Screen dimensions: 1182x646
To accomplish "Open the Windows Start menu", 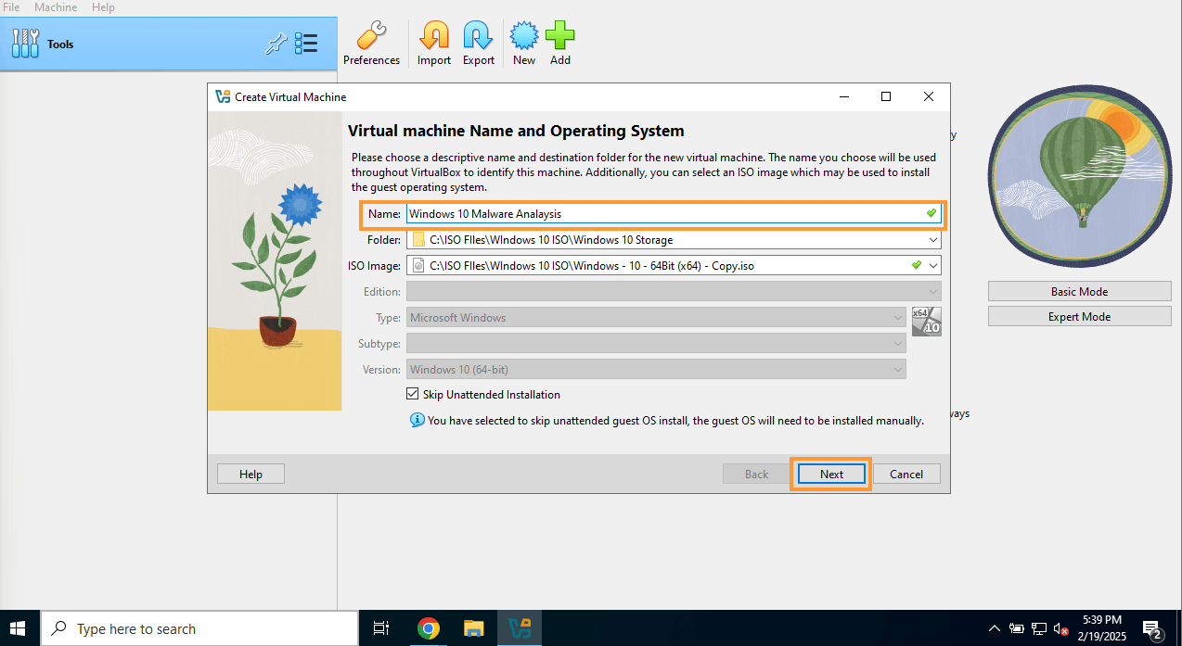I will pos(19,628).
